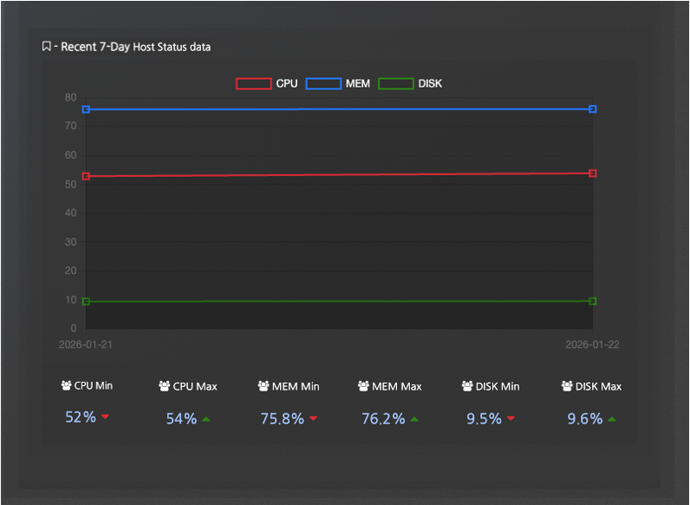Click the green up arrow beside 54%
Viewport: 690px width, 505px height.
click(x=205, y=419)
